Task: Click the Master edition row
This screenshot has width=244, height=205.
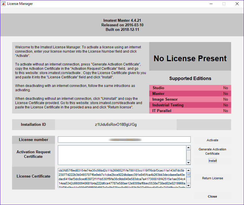Action: pos(190,93)
